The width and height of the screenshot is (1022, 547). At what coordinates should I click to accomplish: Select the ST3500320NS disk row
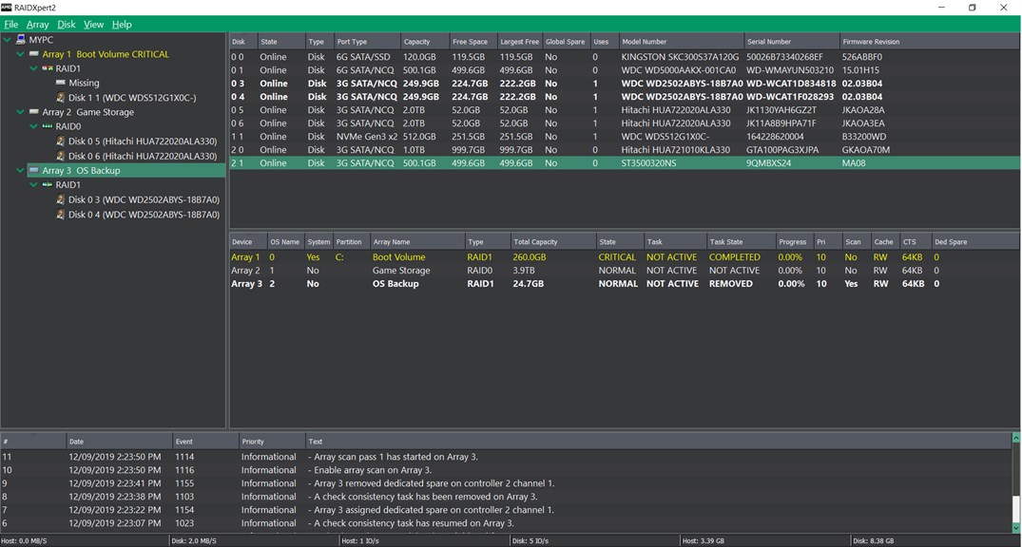pyautogui.click(x=625, y=162)
